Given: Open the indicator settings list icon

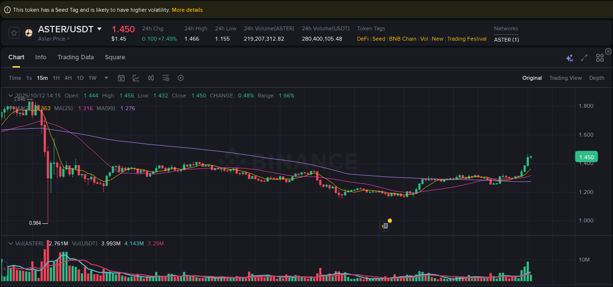Looking at the screenshot, I should point(165,78).
